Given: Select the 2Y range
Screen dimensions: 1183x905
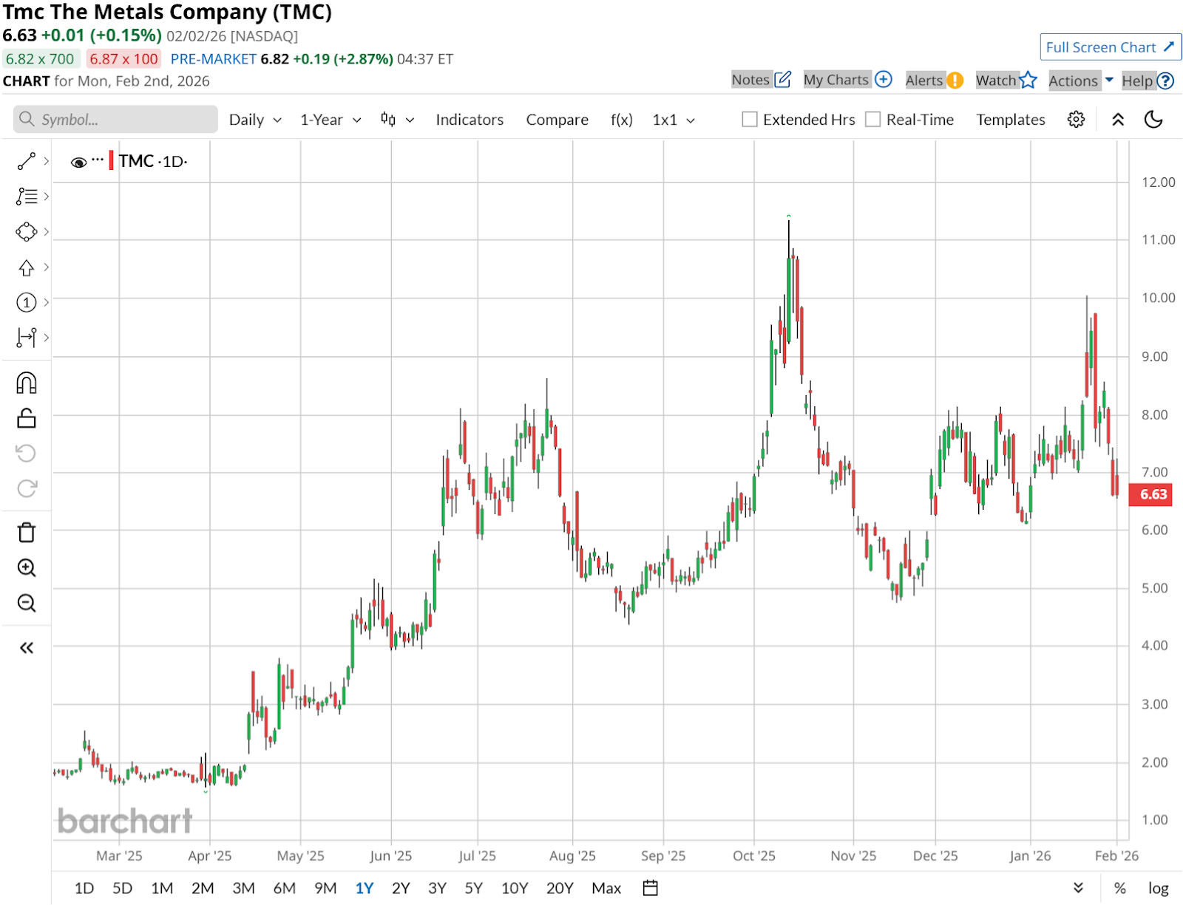Looking at the screenshot, I should 401,888.
